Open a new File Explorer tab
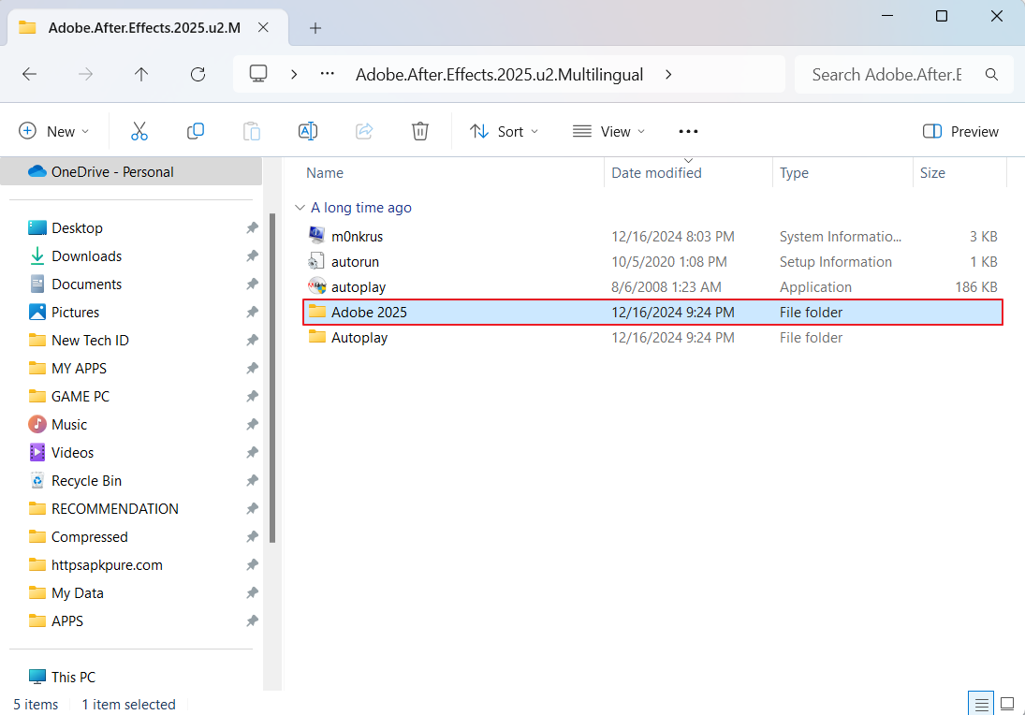Screen dimensions: 1025x715 [315, 28]
